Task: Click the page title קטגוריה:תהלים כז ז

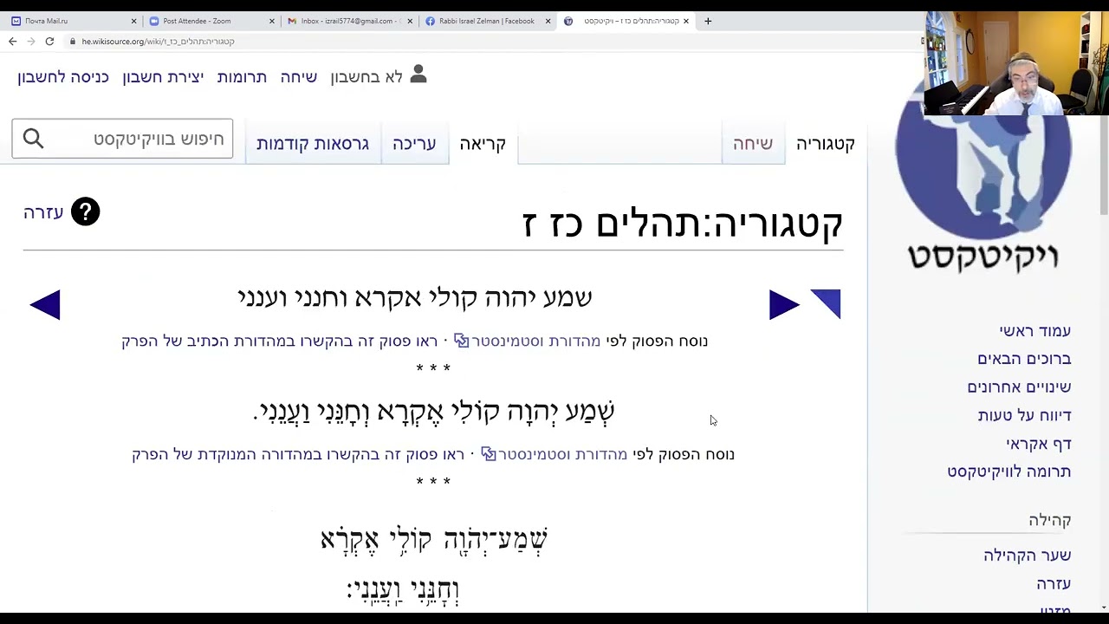Action: click(683, 224)
